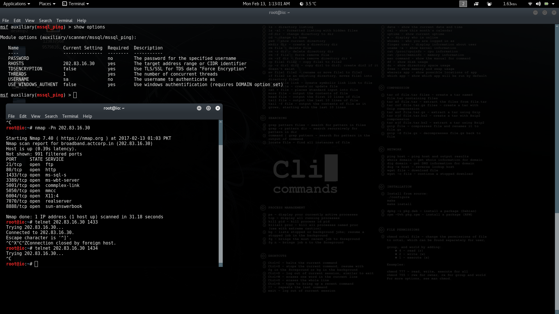Open View menu in front nmap terminal
The height and width of the screenshot is (314, 559).
click(x=36, y=116)
